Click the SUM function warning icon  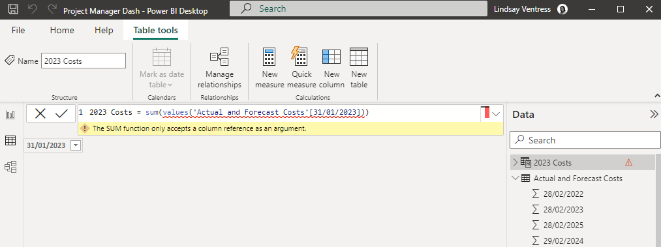(85, 129)
